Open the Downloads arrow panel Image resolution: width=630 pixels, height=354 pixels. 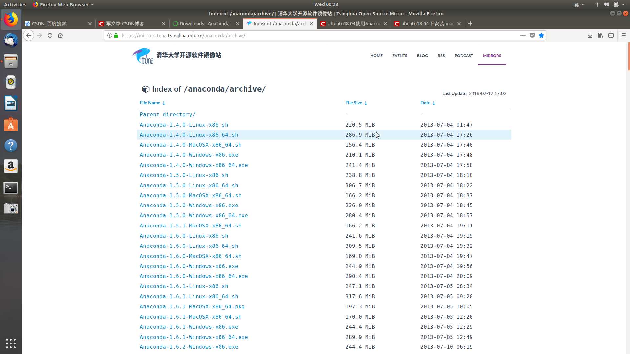(590, 35)
